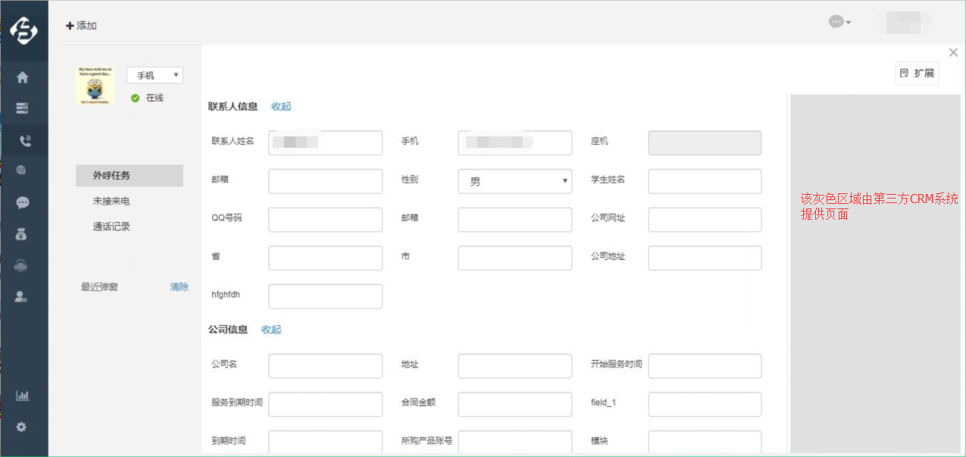Collapse the 公司信息 section via 收起

pyautogui.click(x=271, y=330)
